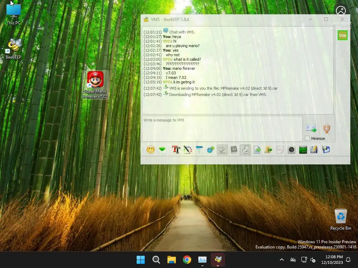Open the clock showing 12:08 PM
Viewport: 358px width, 268px height.
pyautogui.click(x=332, y=260)
